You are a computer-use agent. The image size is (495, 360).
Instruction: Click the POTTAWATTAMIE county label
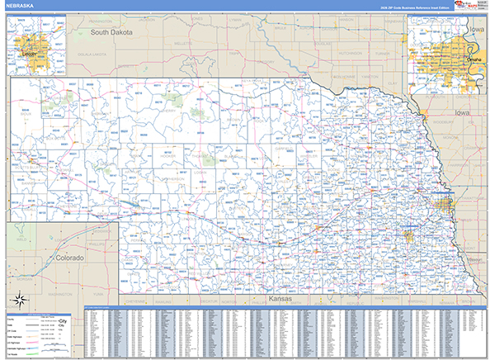tap(469, 198)
